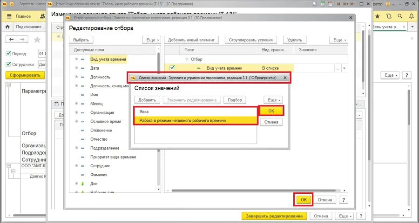Screen dimensions: 419x223
Task: Select Работа в режиме неполного рабочего времени
Action: pyautogui.click(x=196, y=121)
